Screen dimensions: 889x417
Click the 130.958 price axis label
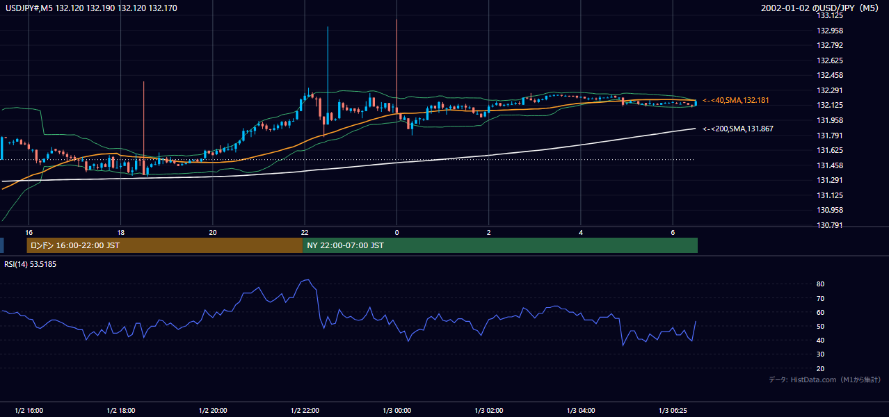tap(829, 210)
